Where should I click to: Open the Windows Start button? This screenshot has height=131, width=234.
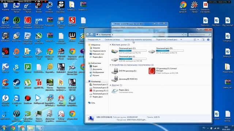pyautogui.click(x=4, y=128)
